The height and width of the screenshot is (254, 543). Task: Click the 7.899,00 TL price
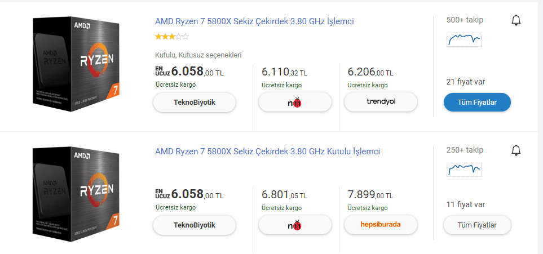click(370, 195)
